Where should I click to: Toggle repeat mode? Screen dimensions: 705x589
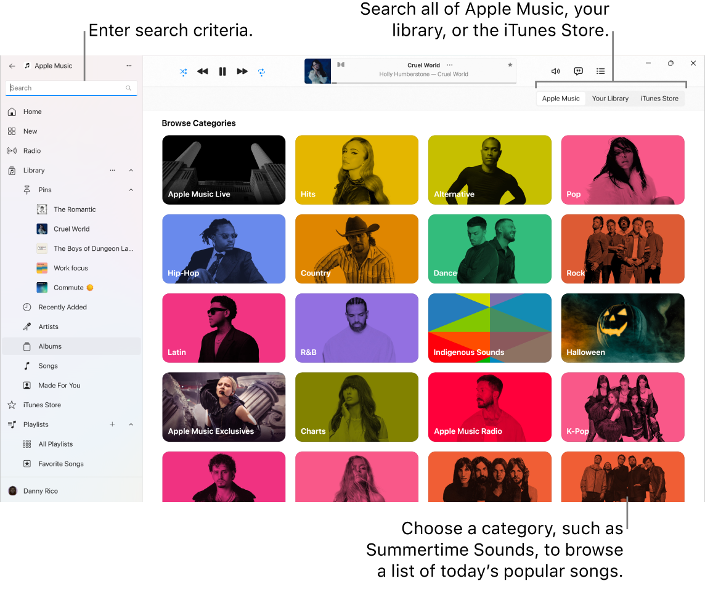[262, 71]
